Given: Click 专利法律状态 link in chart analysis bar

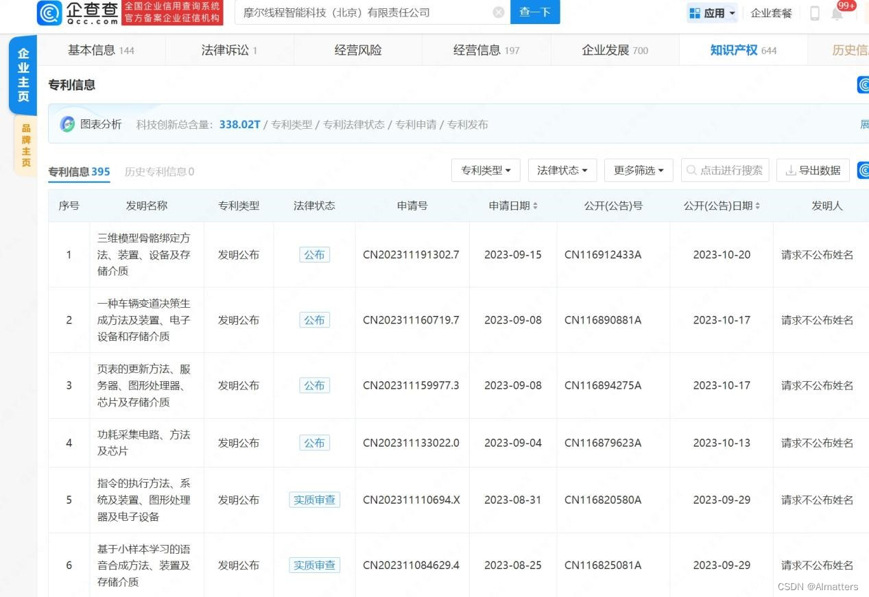Looking at the screenshot, I should tap(354, 124).
